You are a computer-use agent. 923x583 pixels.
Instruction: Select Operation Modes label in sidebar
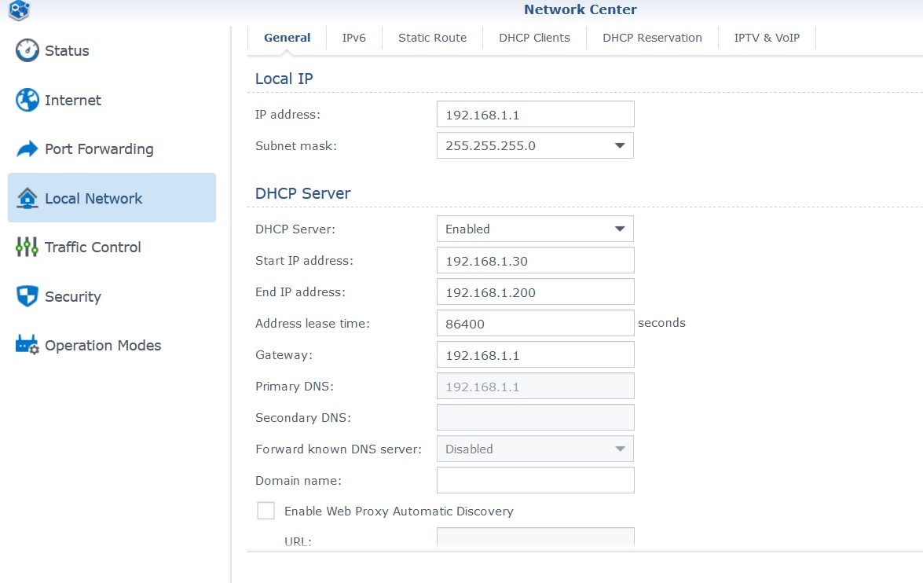coord(103,346)
